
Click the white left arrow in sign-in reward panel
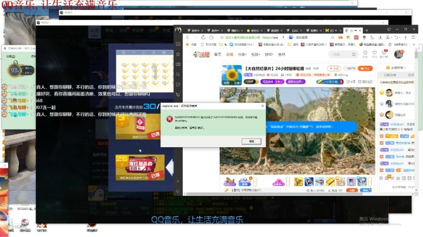170,168
